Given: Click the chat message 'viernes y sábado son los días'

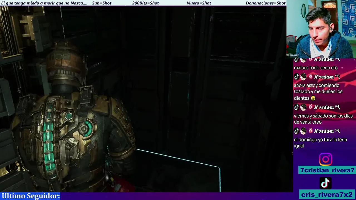Looking at the screenshot, I should pyautogui.click(x=323, y=119).
